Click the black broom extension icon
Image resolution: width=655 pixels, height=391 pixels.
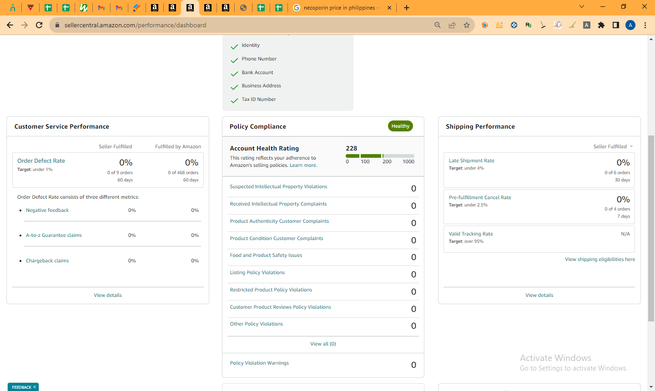click(543, 25)
